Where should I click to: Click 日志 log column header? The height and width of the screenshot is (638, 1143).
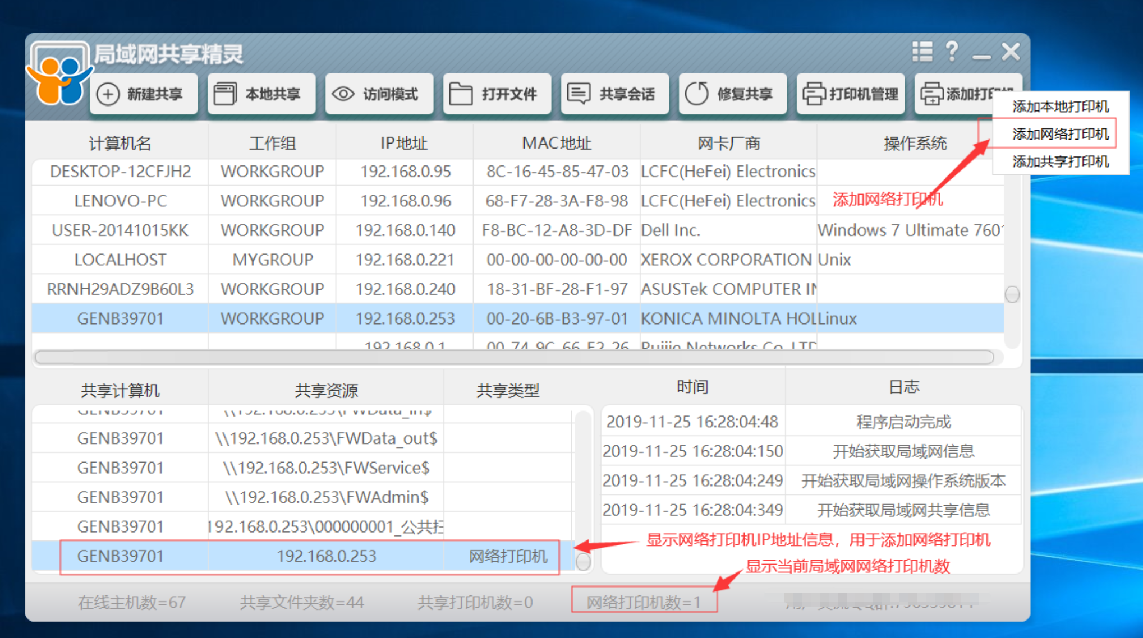903,387
